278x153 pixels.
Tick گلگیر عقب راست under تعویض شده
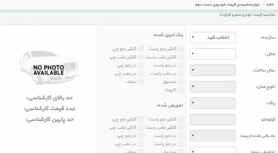click(181, 128)
